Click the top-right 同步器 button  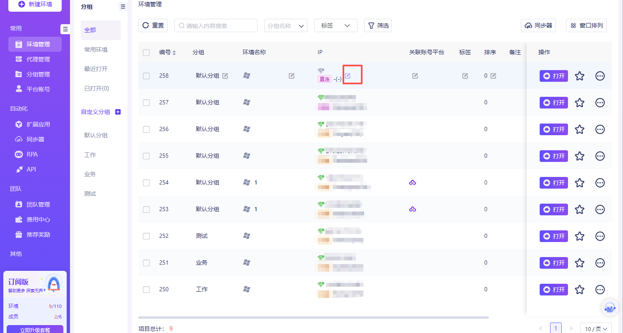click(538, 25)
